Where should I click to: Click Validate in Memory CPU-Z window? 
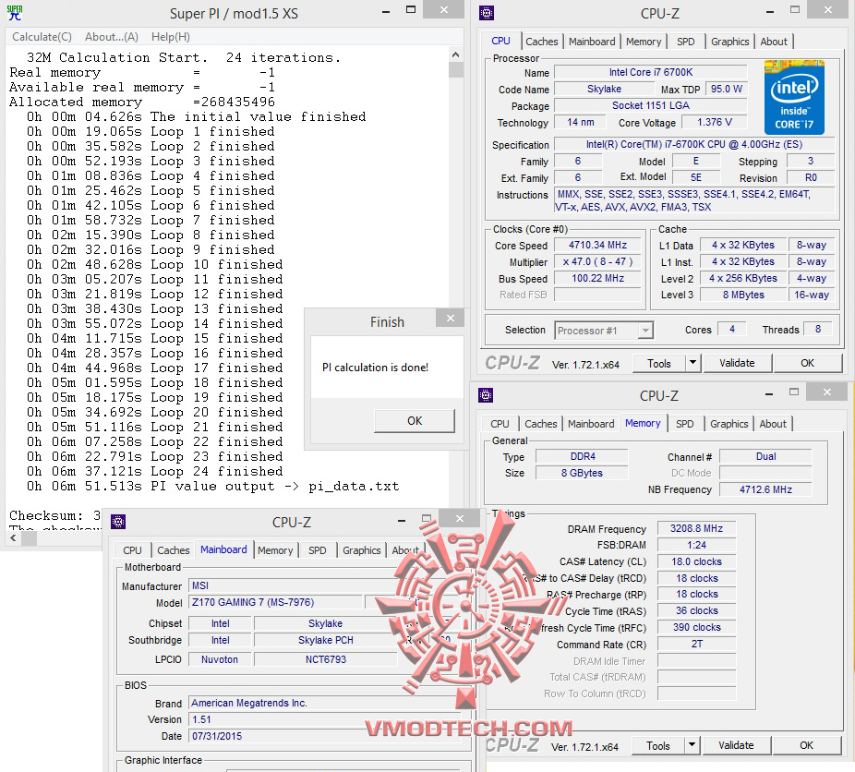tap(736, 746)
